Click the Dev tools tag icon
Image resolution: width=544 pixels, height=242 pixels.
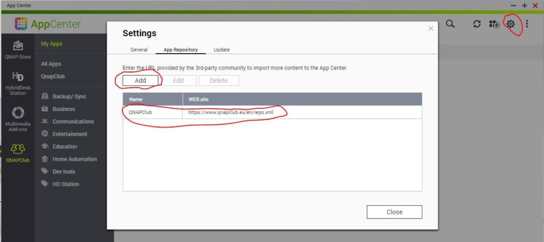[x=45, y=171]
